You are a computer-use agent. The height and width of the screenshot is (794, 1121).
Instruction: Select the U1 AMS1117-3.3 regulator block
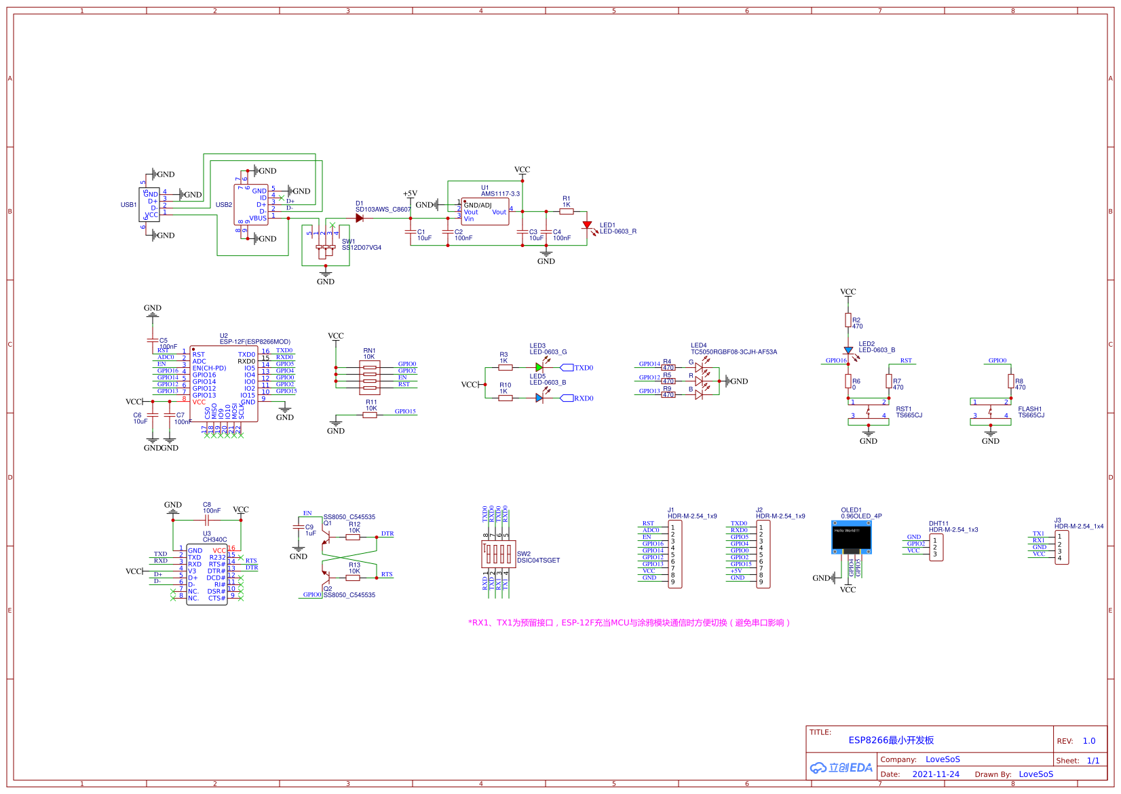(x=485, y=212)
